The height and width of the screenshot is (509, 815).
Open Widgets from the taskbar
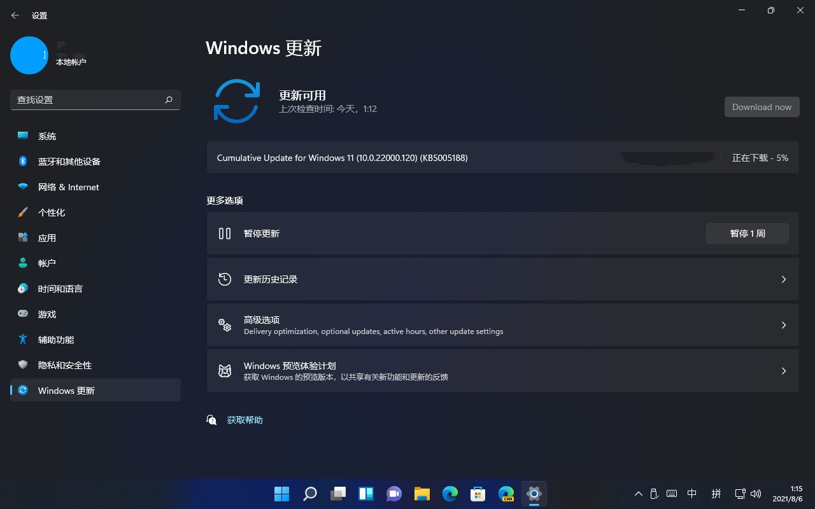point(366,494)
